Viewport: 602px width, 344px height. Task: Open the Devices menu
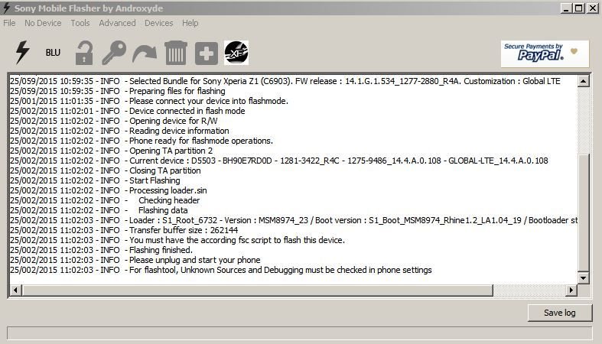[158, 23]
